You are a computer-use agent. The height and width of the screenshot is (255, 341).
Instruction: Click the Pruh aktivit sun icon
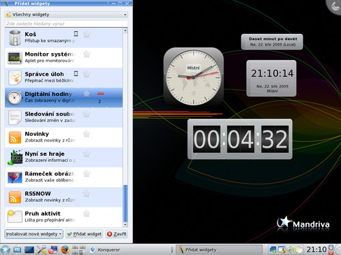(x=14, y=216)
